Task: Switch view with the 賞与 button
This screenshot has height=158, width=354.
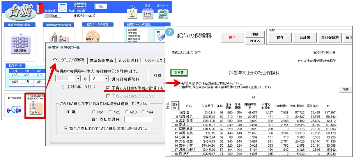Action: pos(280,38)
